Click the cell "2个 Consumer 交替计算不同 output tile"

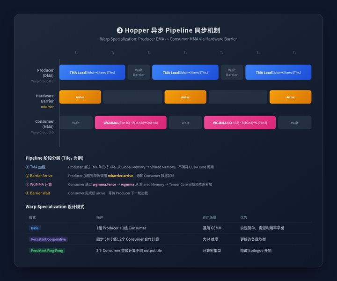coord(129,251)
